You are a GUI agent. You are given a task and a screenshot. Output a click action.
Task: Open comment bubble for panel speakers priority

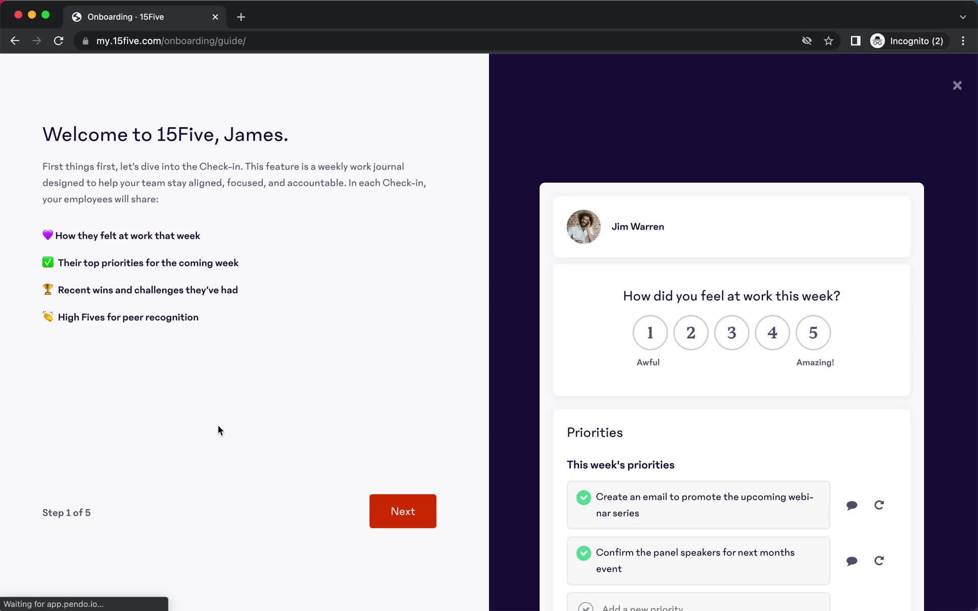852,561
